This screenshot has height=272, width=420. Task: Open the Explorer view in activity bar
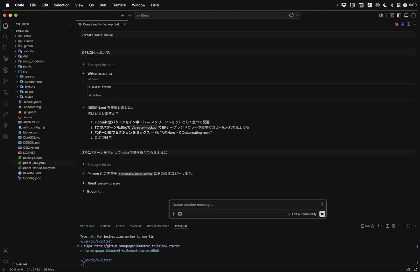[5, 25]
